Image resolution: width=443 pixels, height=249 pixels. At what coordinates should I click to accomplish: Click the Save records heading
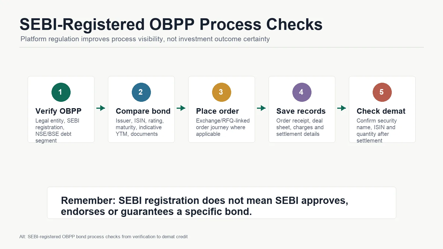301,111
